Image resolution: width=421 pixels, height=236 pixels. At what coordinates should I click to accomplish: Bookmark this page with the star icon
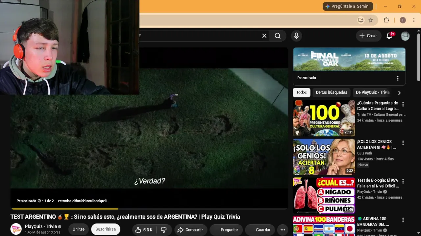click(x=371, y=20)
